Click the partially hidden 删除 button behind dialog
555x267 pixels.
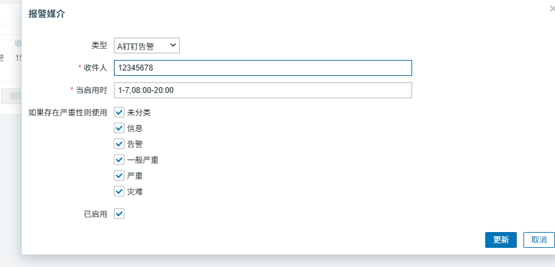click(12, 96)
